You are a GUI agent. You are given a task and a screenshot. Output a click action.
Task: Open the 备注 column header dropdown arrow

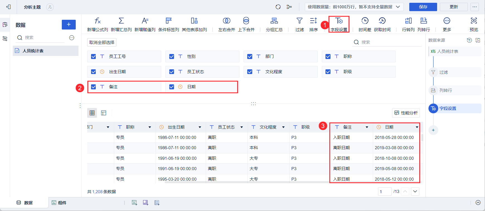tap(367, 127)
